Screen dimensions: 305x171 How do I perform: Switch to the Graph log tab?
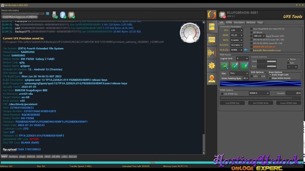pyautogui.click(x=22, y=156)
